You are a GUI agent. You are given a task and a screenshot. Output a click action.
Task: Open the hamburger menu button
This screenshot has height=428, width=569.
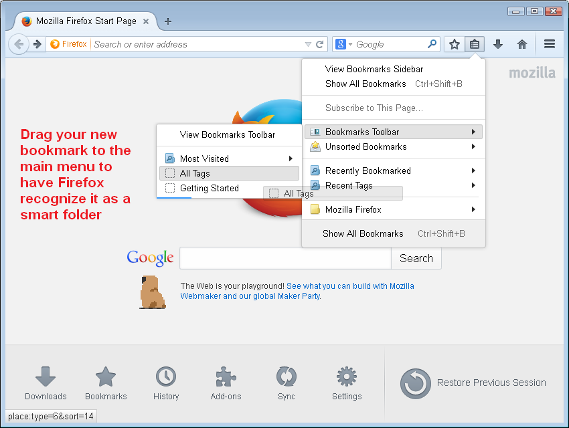550,44
